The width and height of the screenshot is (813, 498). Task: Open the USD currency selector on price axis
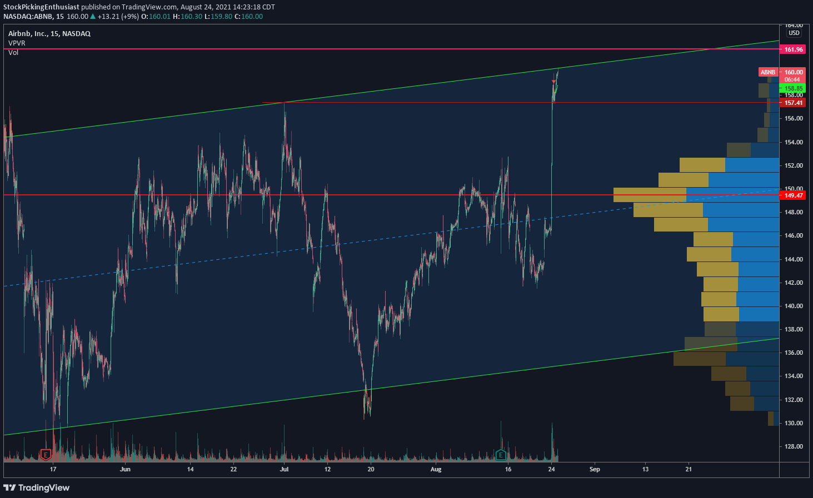pyautogui.click(x=794, y=33)
